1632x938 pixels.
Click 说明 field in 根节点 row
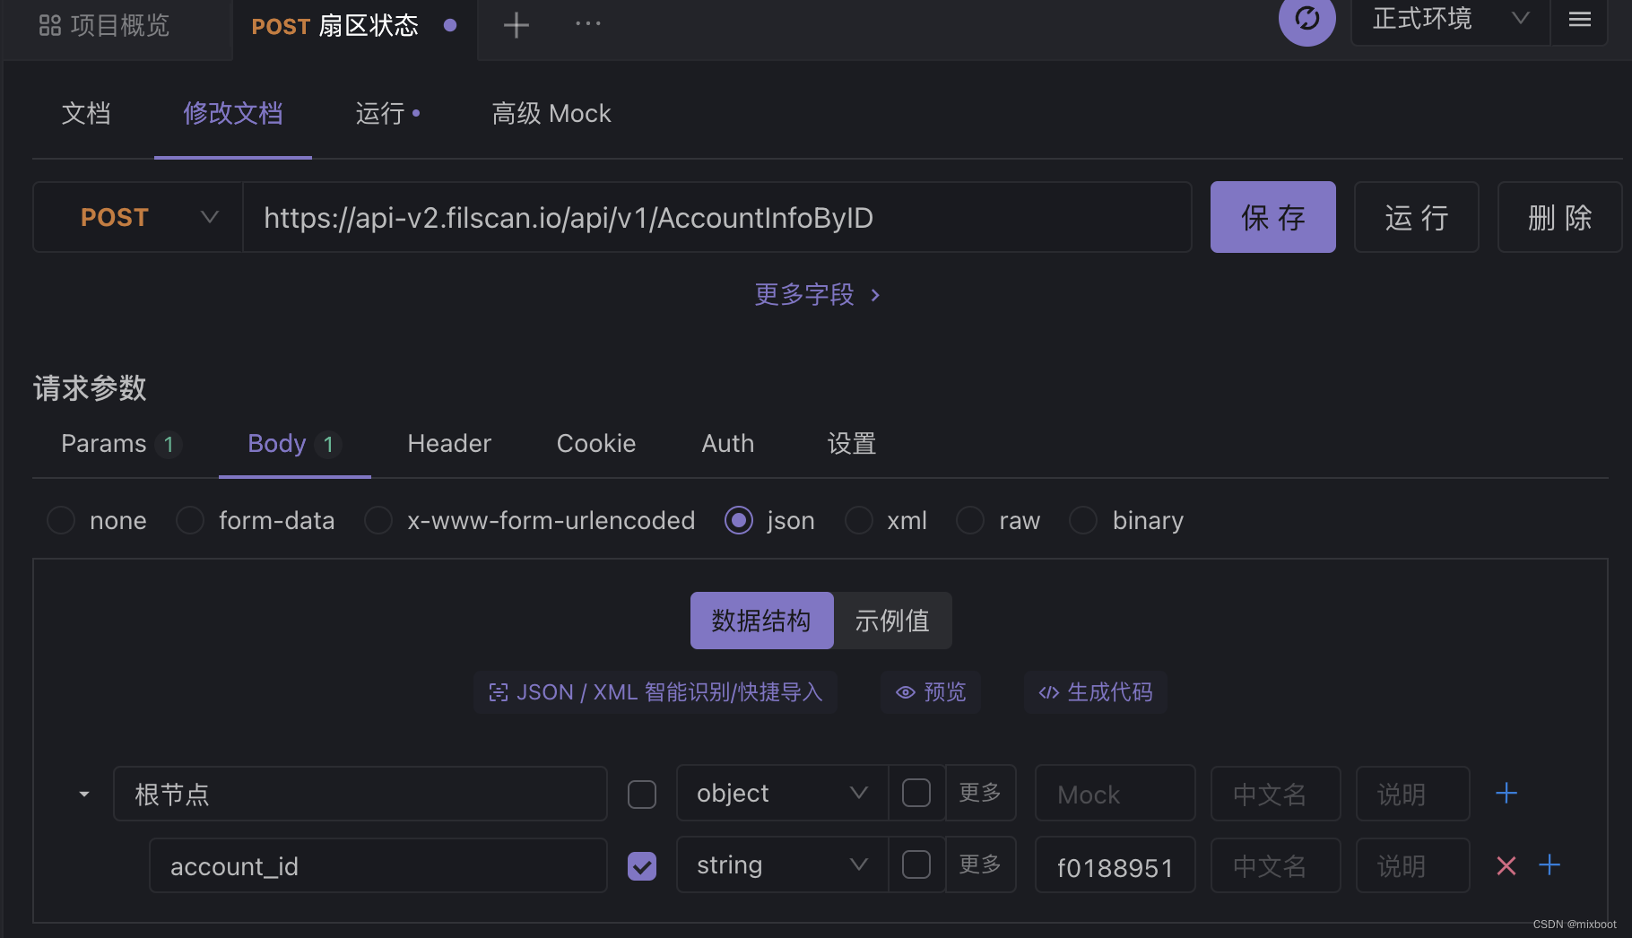click(x=1413, y=794)
